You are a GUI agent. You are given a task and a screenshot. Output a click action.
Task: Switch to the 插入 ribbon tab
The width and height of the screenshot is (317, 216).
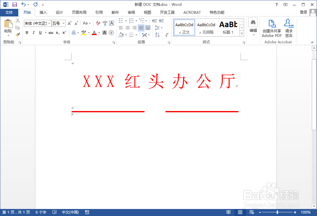43,12
